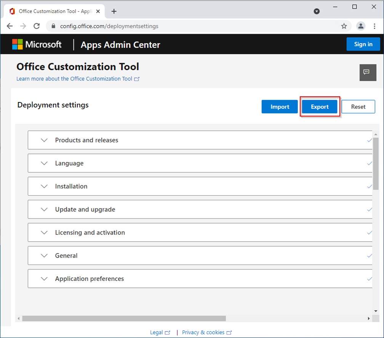Click checkmark on Language row
The width and height of the screenshot is (384, 338).
tap(370, 163)
